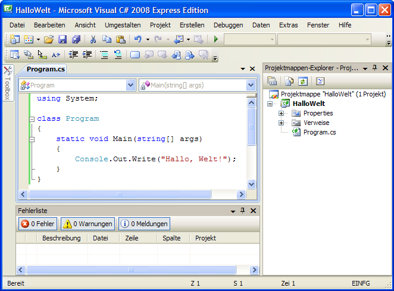Click the Display Object Member List icon
This screenshot has height=291, width=394.
pyautogui.click(x=14, y=55)
